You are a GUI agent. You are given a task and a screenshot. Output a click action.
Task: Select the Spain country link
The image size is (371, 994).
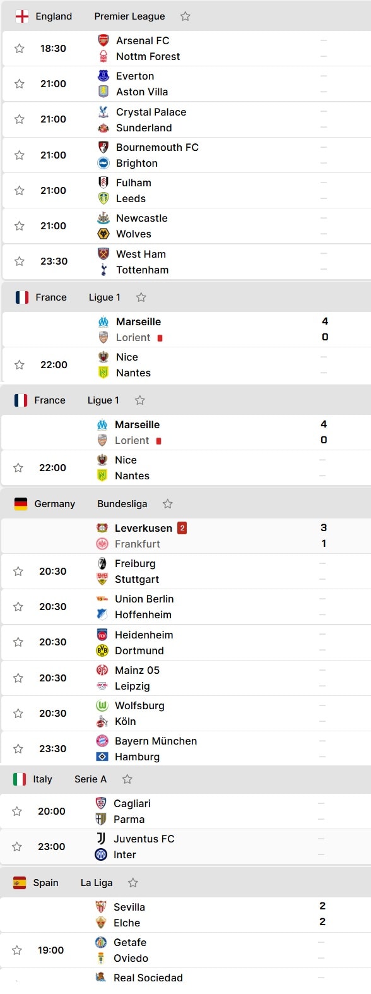coord(45,883)
